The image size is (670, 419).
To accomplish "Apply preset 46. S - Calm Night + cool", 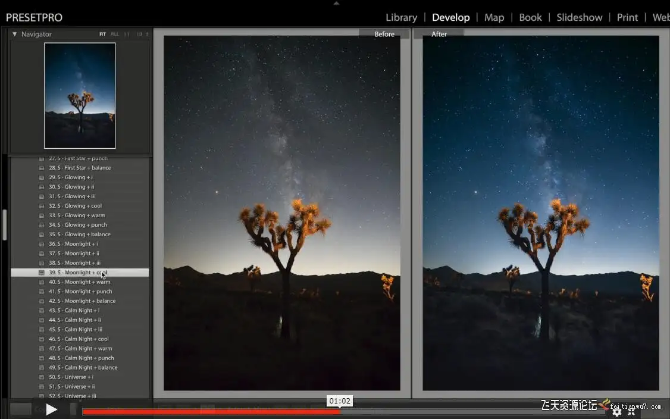I will point(80,339).
